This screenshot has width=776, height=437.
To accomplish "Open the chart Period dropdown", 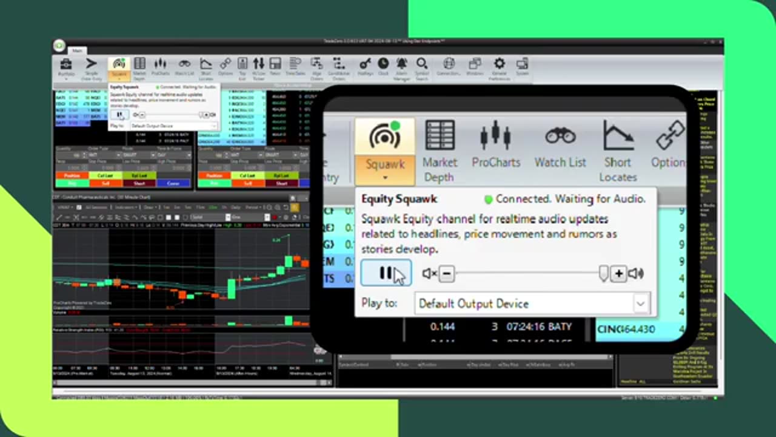I will point(254,207).
